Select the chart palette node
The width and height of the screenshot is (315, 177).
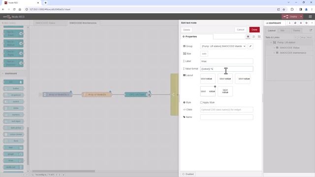pos(14,161)
